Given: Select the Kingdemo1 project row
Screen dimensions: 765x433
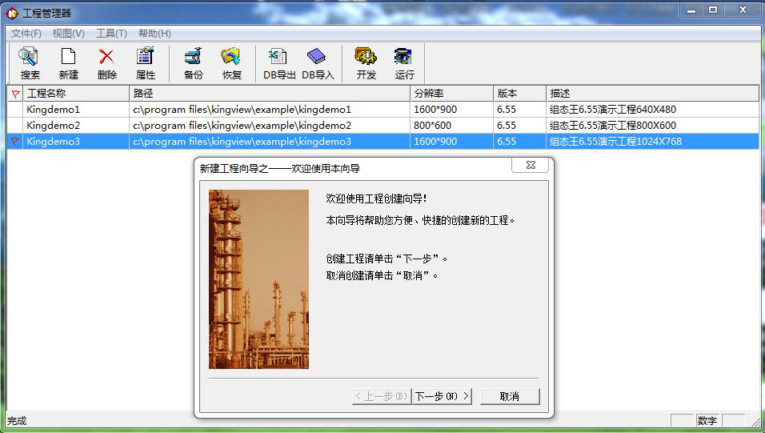Looking at the screenshot, I should 54,109.
